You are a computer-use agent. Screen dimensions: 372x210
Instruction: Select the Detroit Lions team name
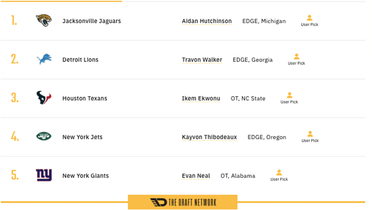tap(80, 60)
